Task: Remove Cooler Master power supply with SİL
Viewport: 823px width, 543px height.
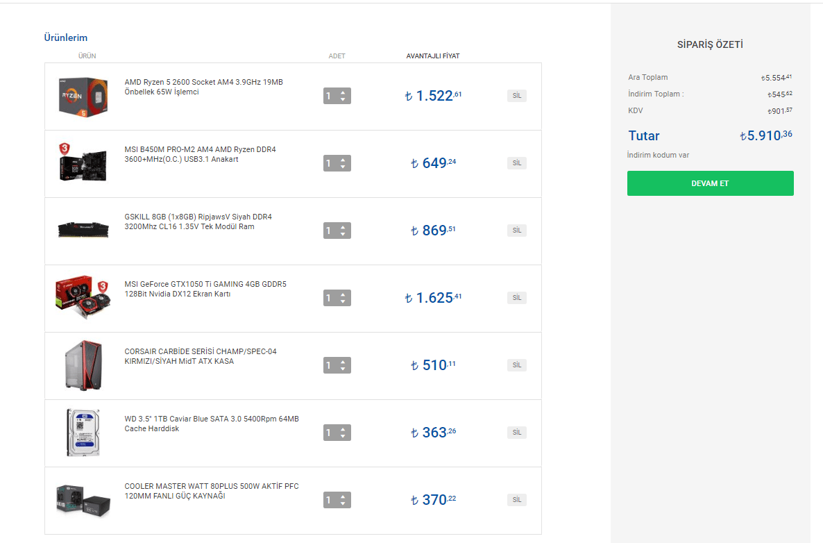Action: pyautogui.click(x=517, y=499)
